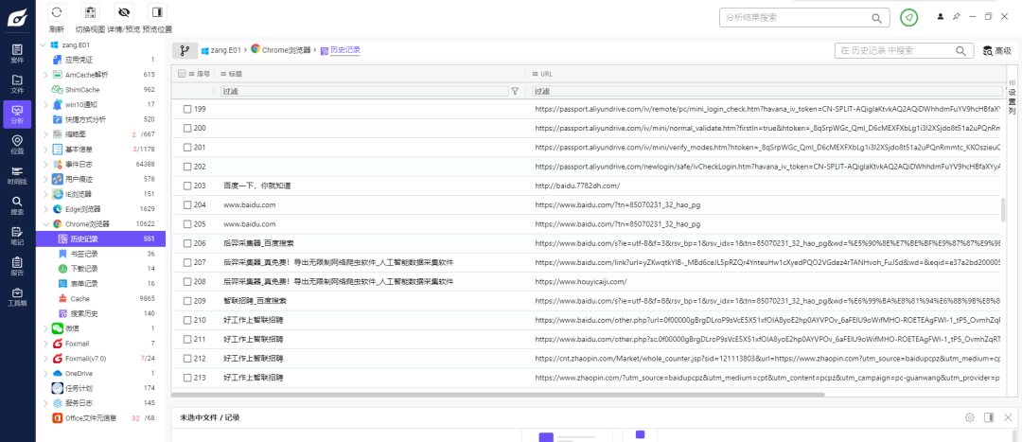Screen dimensions: 1022x442
Task: Open the 笔记 notes section in sidebar
Action: tap(18, 236)
